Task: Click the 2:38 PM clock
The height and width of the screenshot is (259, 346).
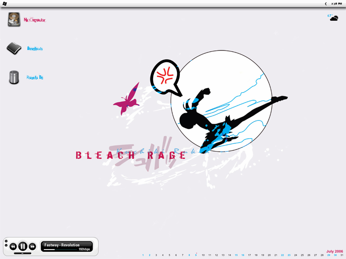Action: click(x=336, y=4)
